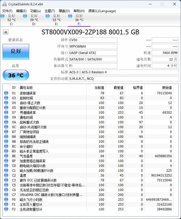Click the status dot for C1 磁头加载/卸载循环计数
Viewport: 181px width, 219px height.
point(6,170)
